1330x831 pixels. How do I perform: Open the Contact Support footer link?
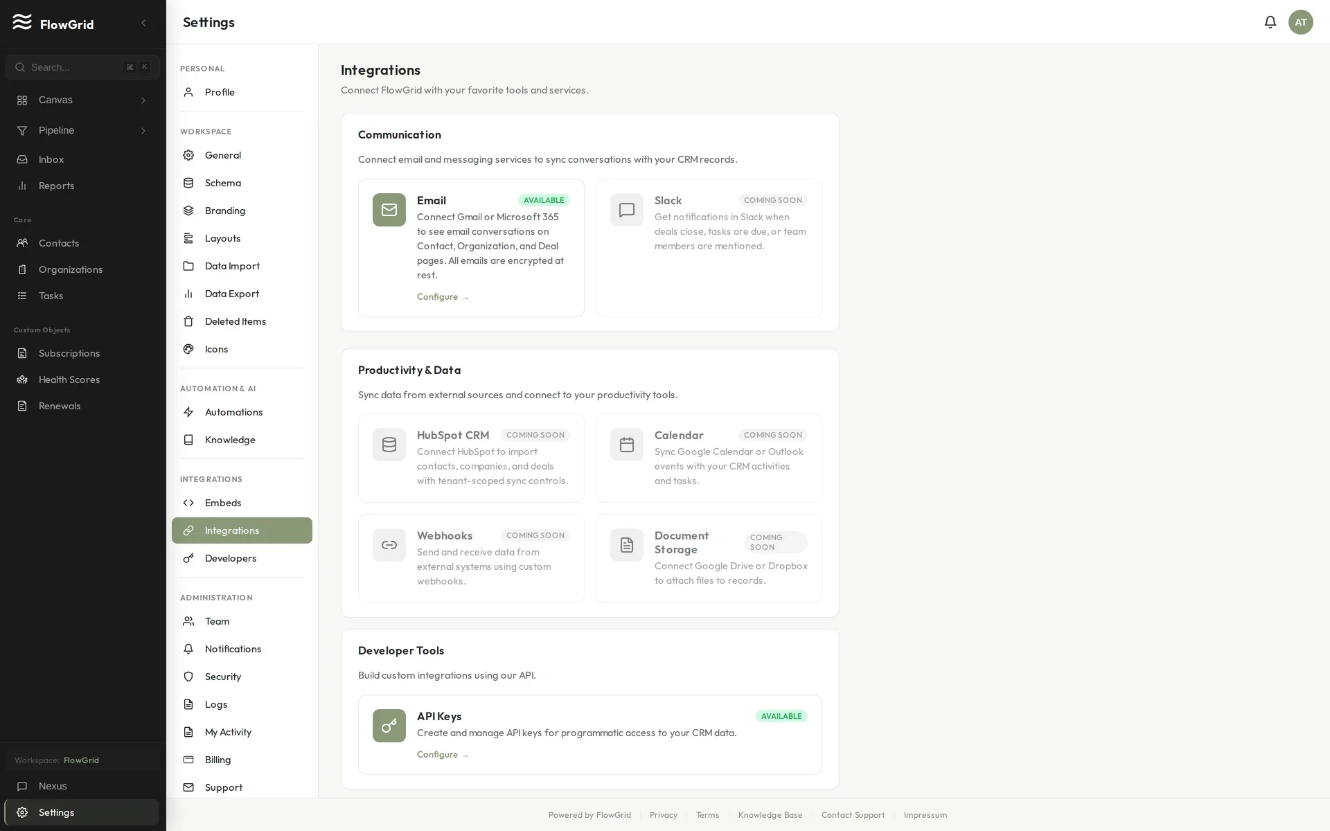[853, 815]
